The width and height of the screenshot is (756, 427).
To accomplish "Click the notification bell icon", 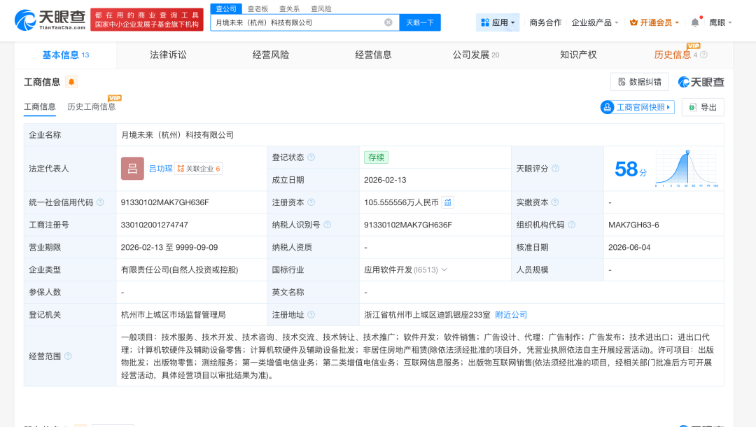I will (x=695, y=22).
